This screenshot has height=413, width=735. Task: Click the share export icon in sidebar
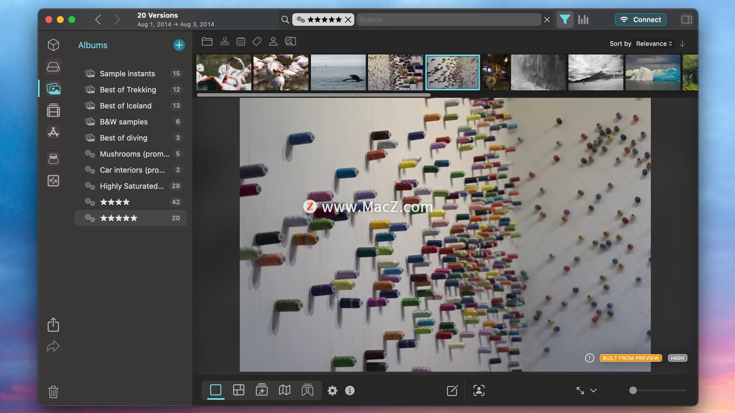click(x=53, y=325)
